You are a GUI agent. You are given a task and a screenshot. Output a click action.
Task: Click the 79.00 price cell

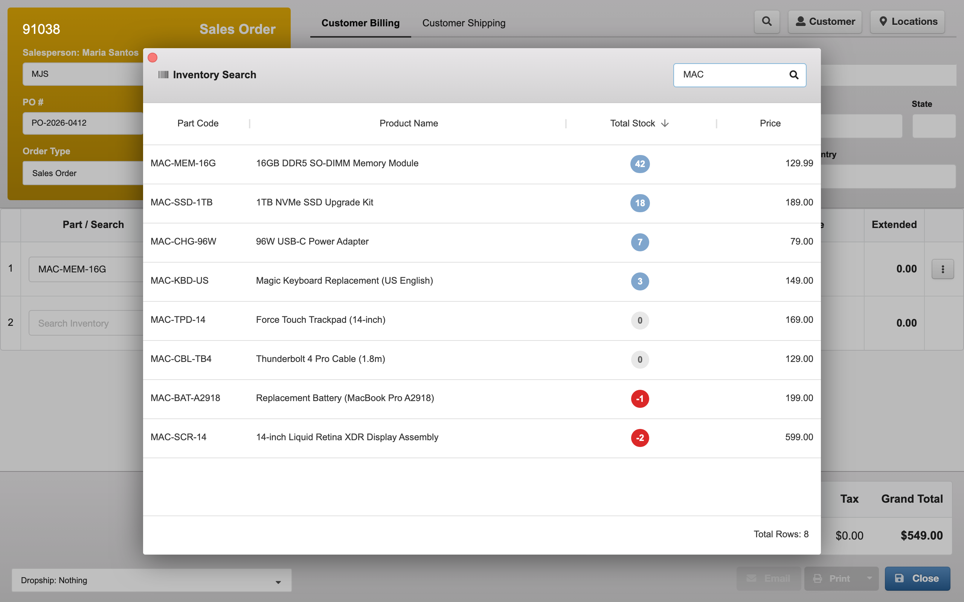[x=801, y=241]
